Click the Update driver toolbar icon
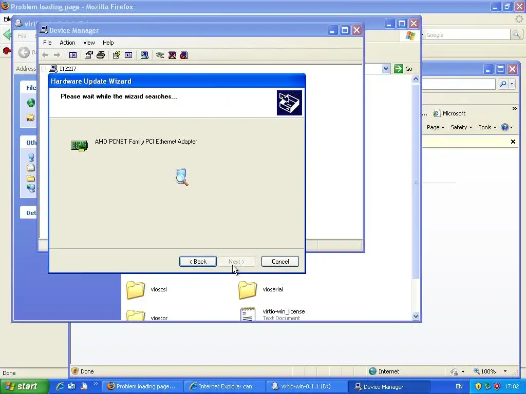526x394 pixels. click(160, 55)
